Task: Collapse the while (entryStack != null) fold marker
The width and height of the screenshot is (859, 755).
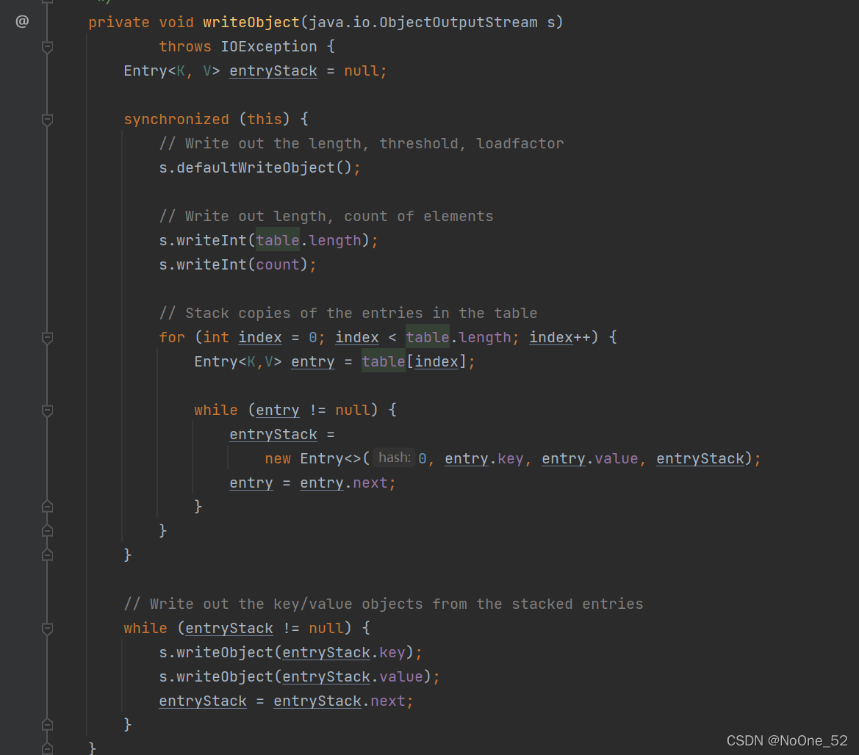Action: click(48, 629)
